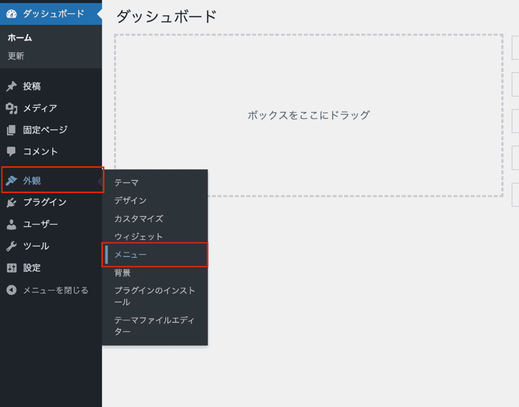The image size is (519, 407).
Task: Click the person icon beside ユーザー
Action: coord(12,224)
